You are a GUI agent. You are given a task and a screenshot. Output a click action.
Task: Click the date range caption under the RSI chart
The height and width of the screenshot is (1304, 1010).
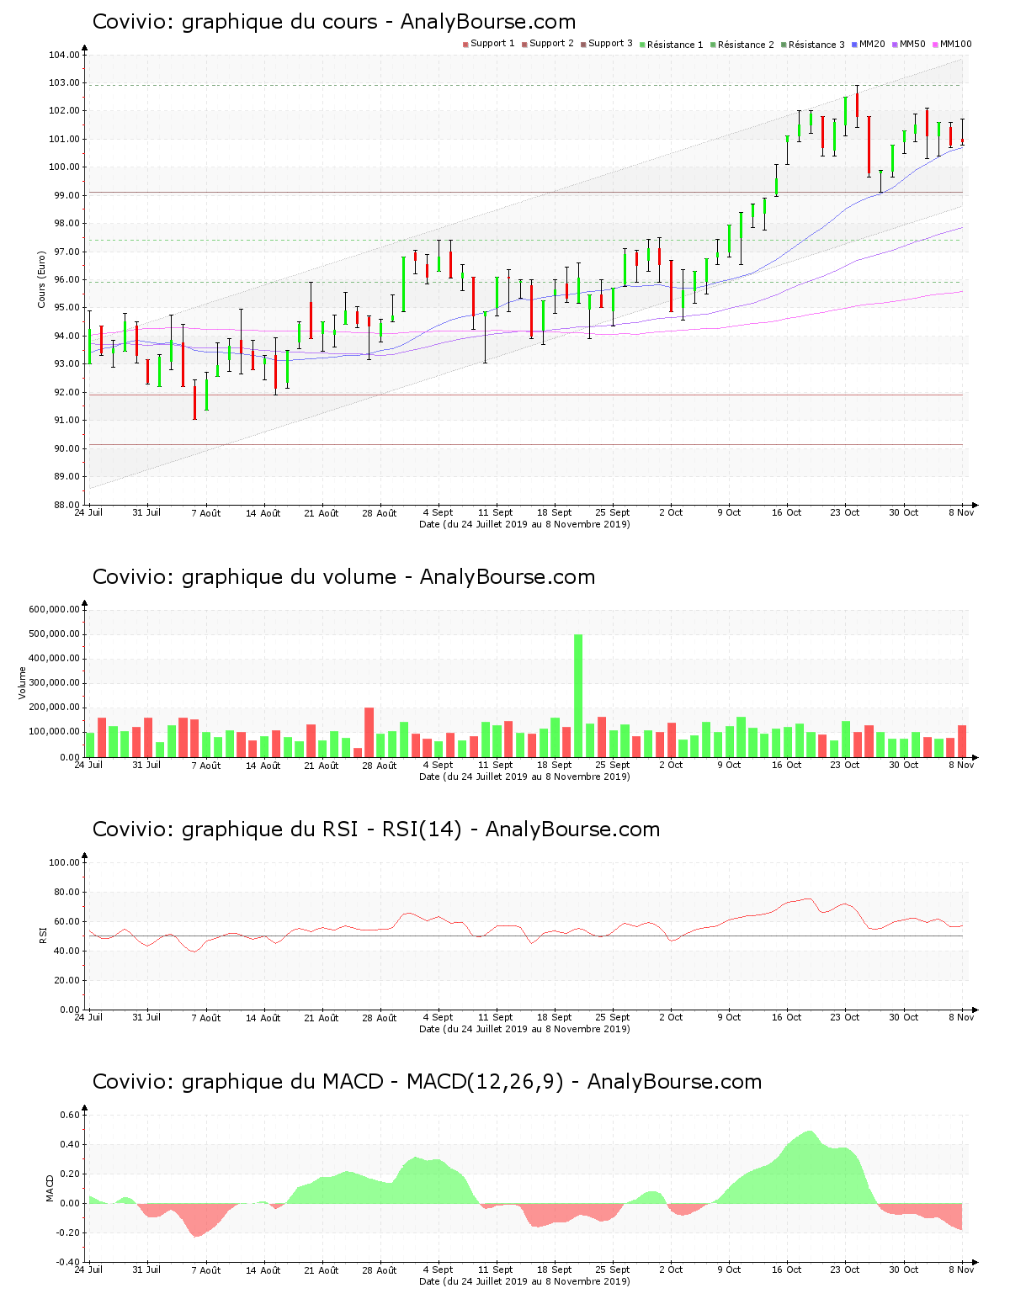[524, 1029]
